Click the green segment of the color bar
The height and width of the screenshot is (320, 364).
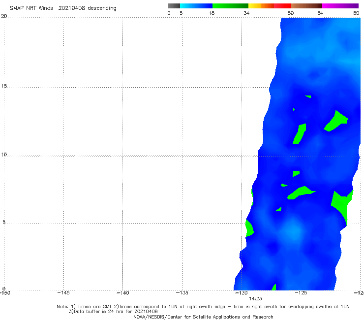coord(230,6)
